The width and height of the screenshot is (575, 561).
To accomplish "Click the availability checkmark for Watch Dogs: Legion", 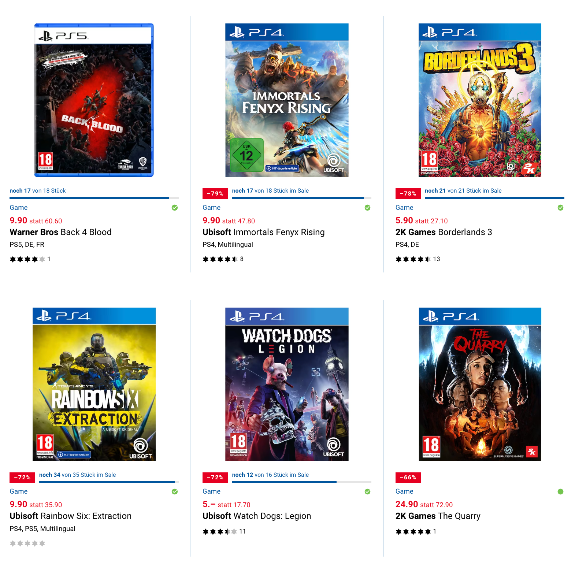I will click(367, 491).
